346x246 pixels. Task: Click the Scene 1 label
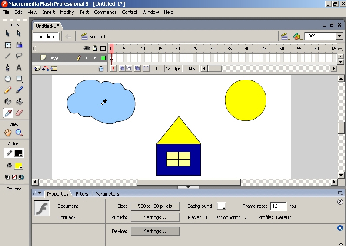point(97,37)
